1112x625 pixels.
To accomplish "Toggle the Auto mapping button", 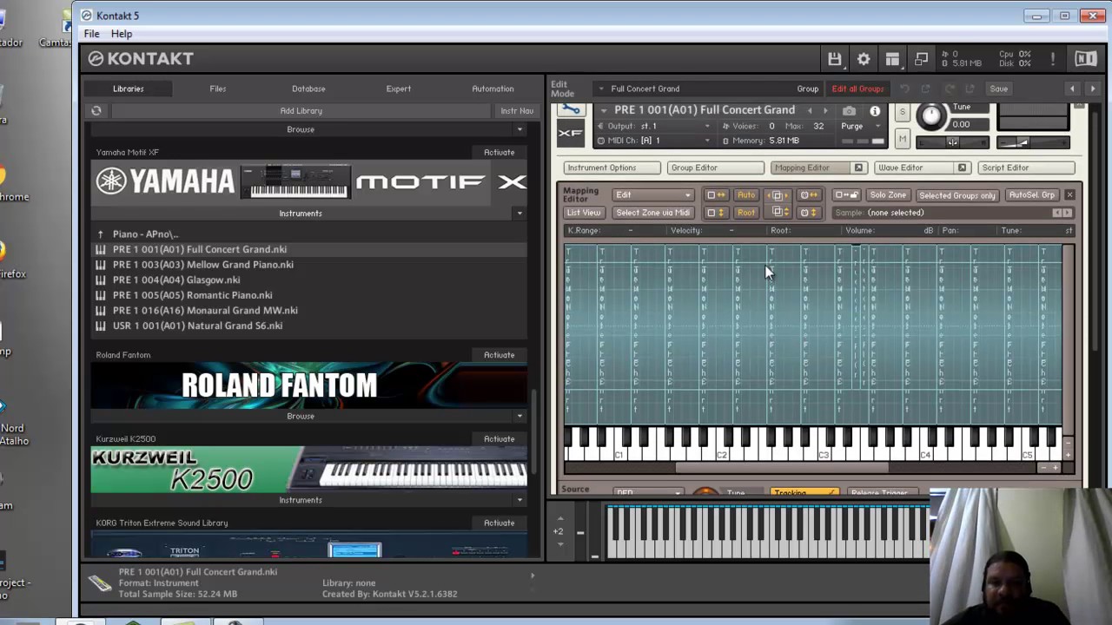I will (746, 195).
